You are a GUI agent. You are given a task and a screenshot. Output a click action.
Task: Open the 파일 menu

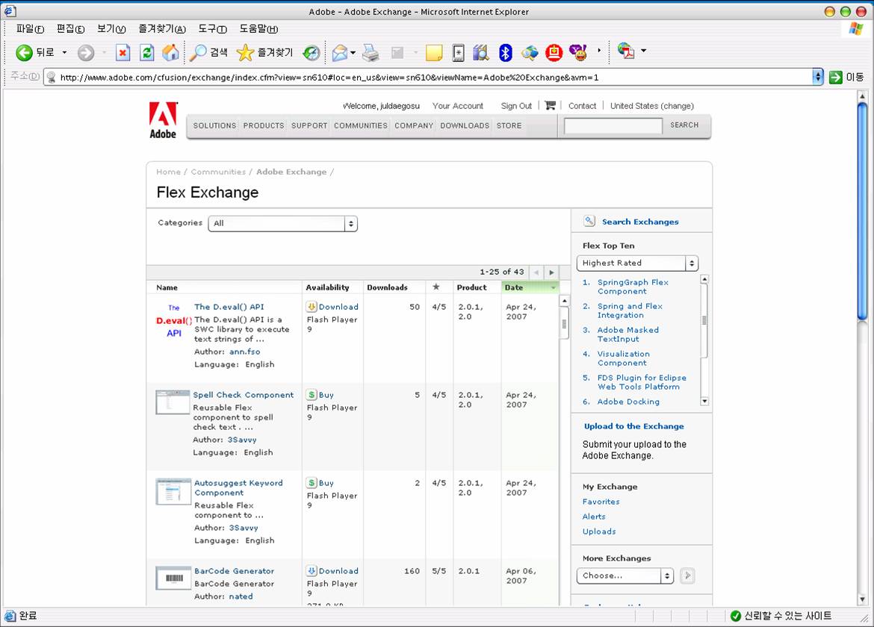(x=30, y=28)
